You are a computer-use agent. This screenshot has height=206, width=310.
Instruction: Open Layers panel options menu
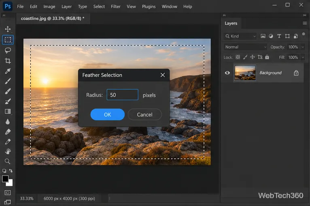pyautogui.click(x=305, y=23)
